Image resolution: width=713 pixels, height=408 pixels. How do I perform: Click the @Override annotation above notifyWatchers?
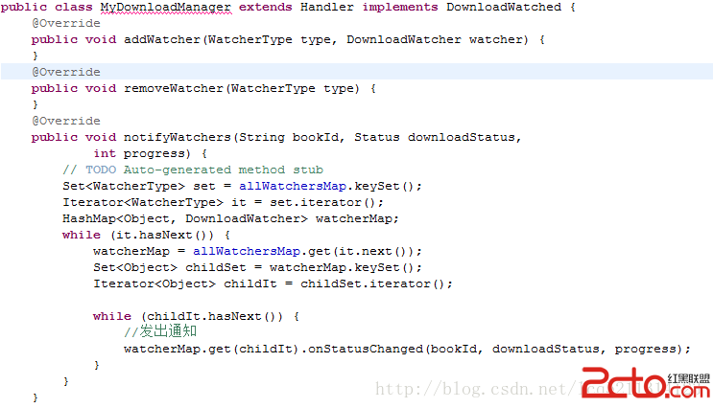coord(66,122)
